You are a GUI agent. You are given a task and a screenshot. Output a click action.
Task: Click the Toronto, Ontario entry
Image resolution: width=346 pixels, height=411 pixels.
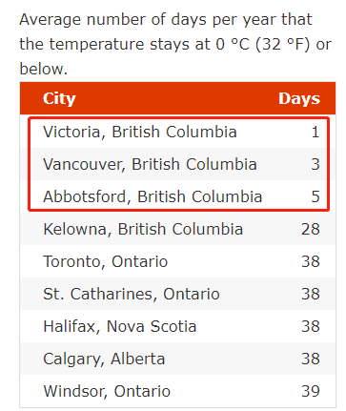[x=105, y=261]
